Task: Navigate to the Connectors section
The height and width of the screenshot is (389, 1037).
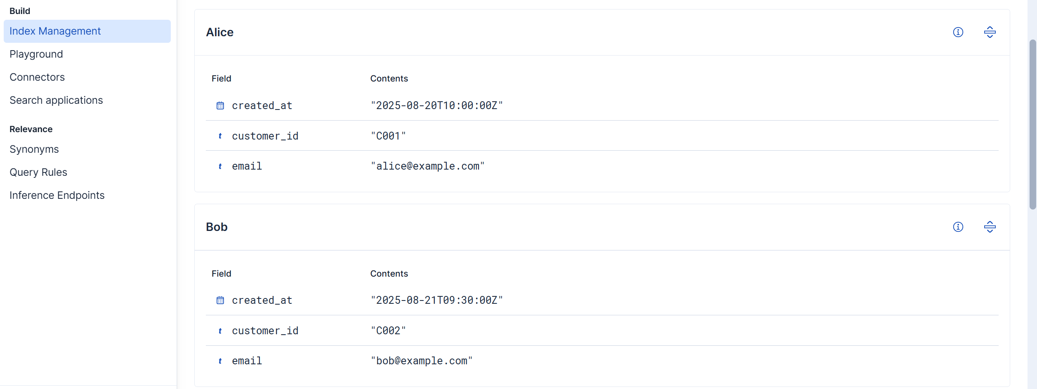Action: coord(37,77)
